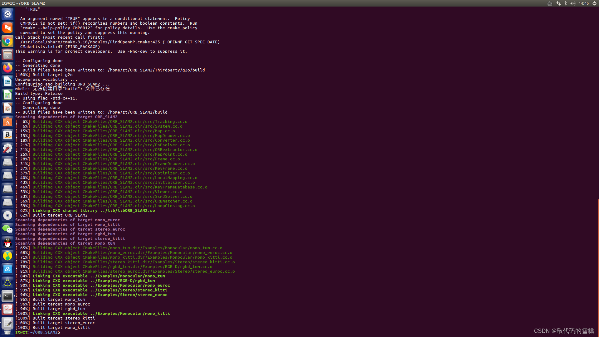This screenshot has width=599, height=337.
Task: Click Building line for KeyFrameDatabase.cc.o
Action: coord(111,187)
